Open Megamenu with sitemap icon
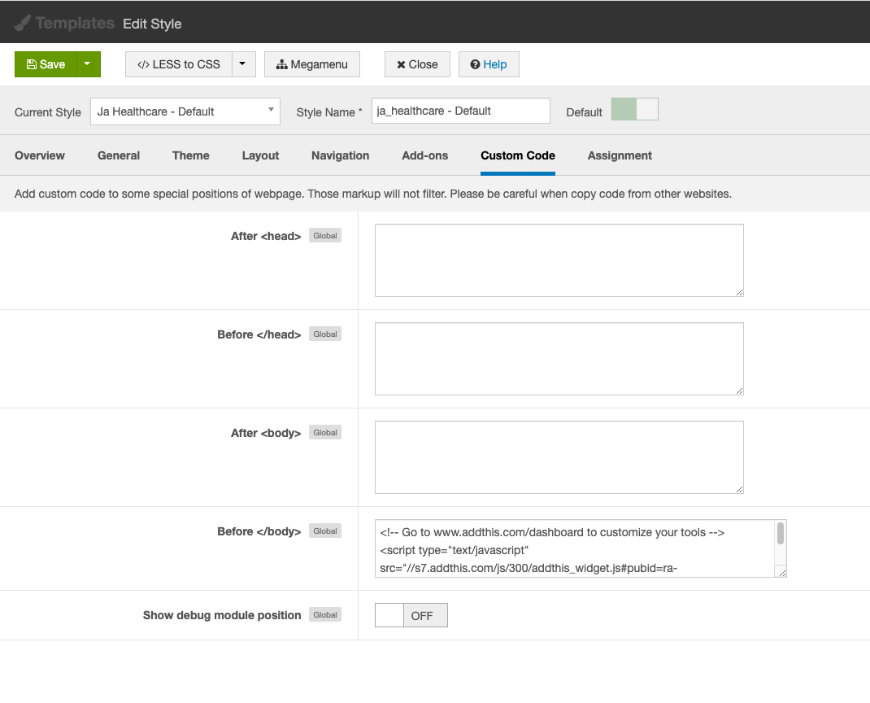Screen dimensions: 870x703 [312, 64]
